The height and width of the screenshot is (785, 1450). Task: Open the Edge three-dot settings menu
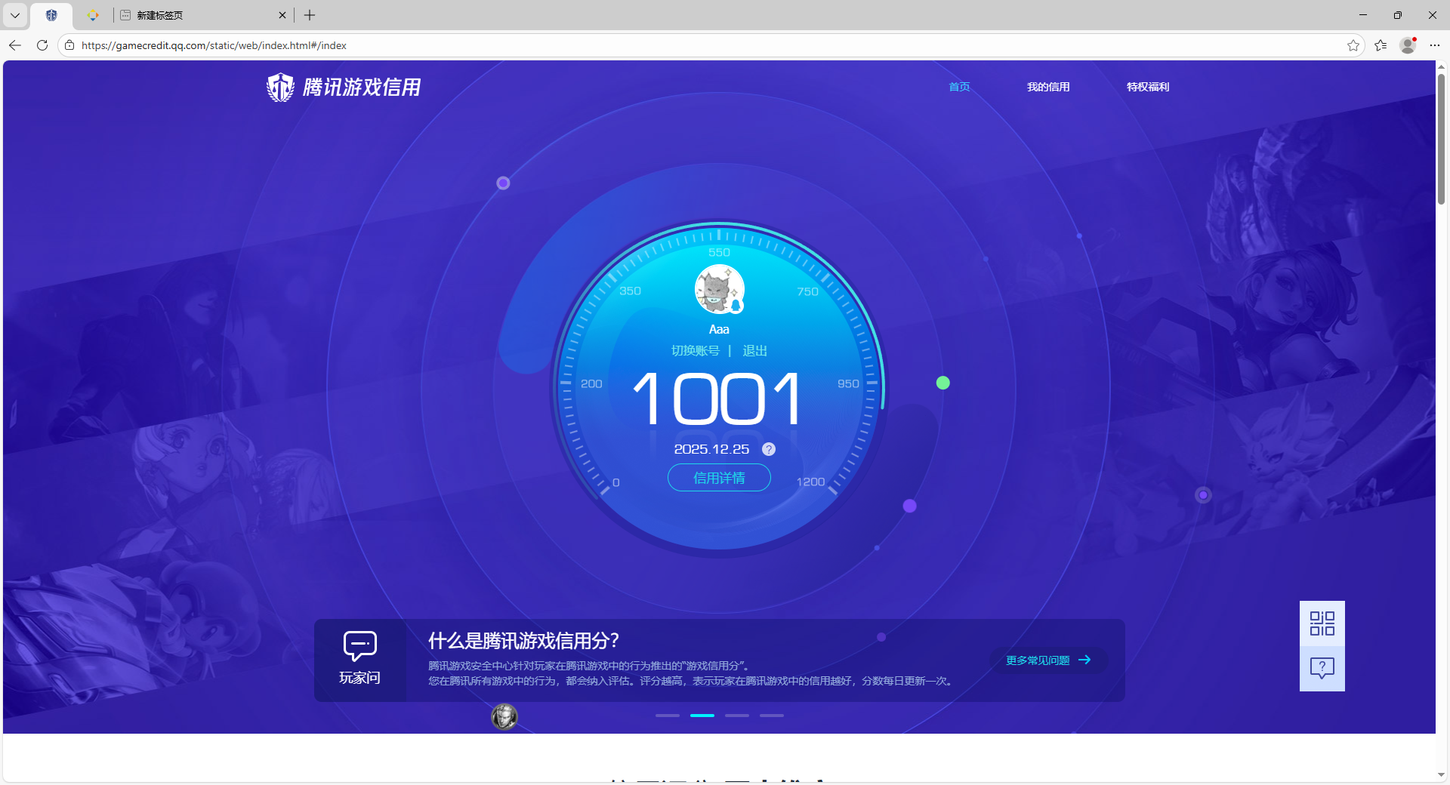1436,45
